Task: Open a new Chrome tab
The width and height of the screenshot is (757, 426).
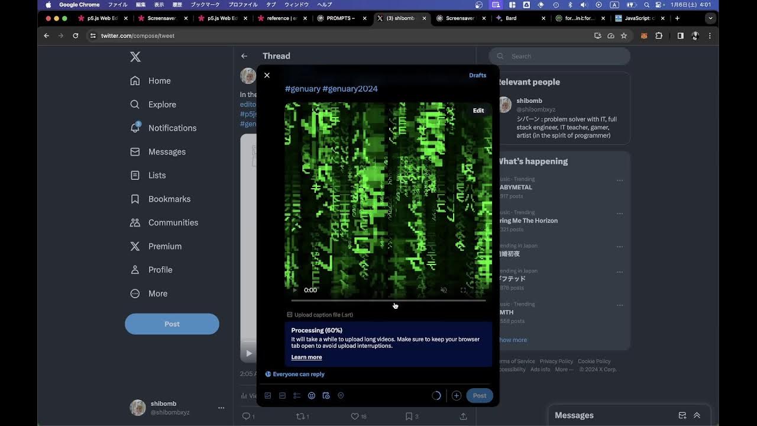Action: (677, 18)
